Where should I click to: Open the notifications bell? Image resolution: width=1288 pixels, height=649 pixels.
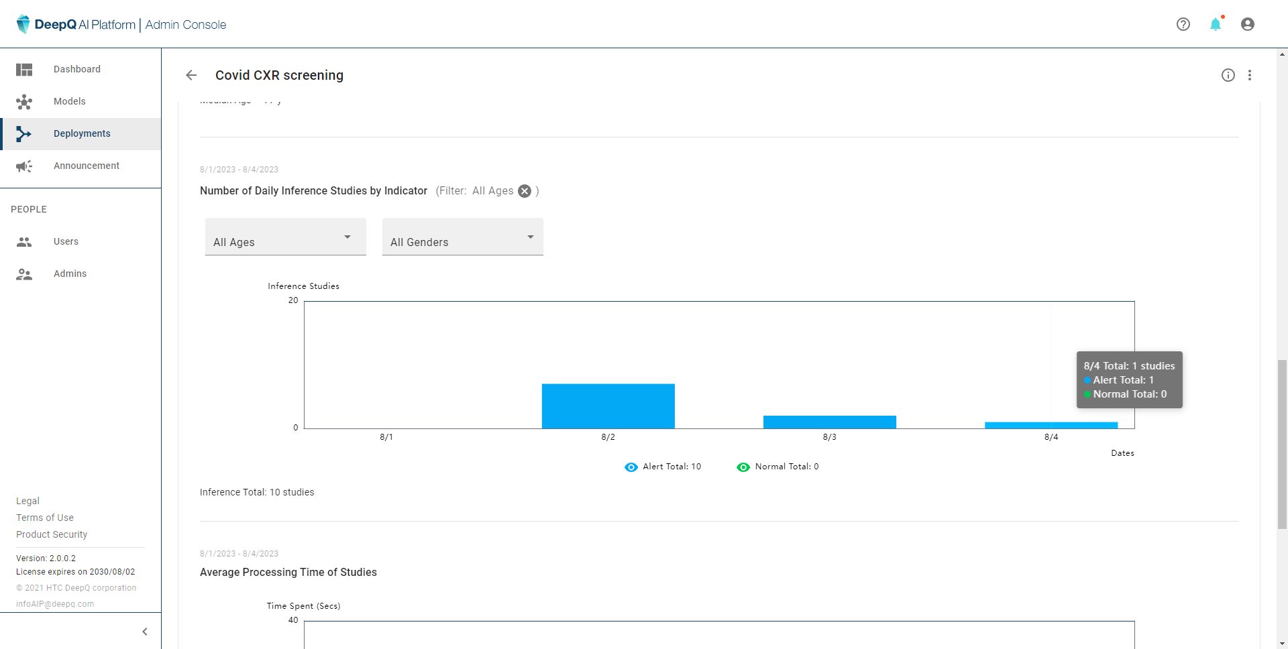[x=1216, y=24]
